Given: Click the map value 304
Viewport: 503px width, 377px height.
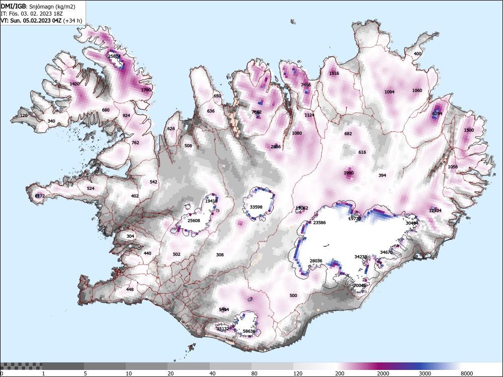Looking at the screenshot, I should tap(130, 236).
